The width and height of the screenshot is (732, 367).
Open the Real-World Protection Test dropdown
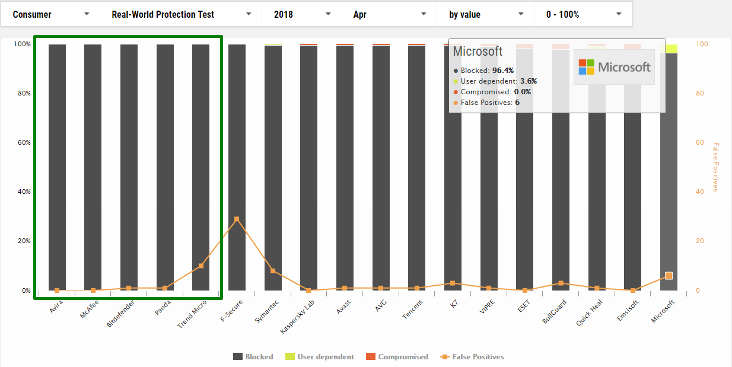(180, 14)
